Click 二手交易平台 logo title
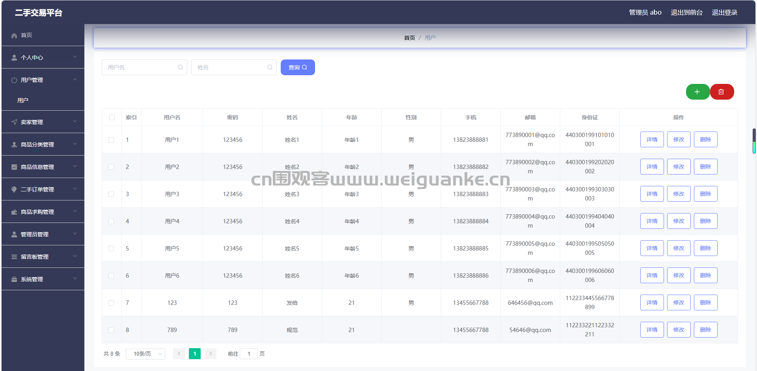The image size is (757, 371). (39, 13)
